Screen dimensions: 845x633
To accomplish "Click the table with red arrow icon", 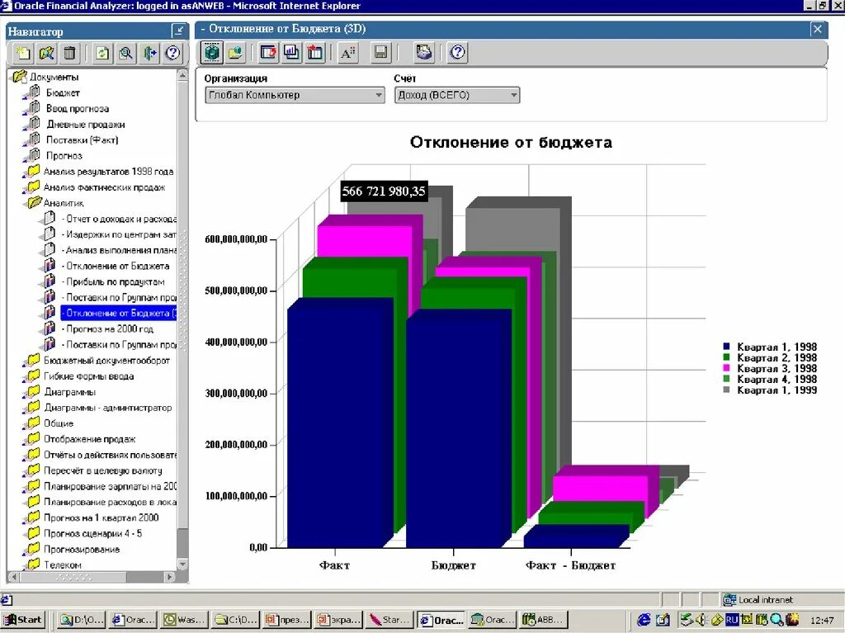I will [x=268, y=52].
